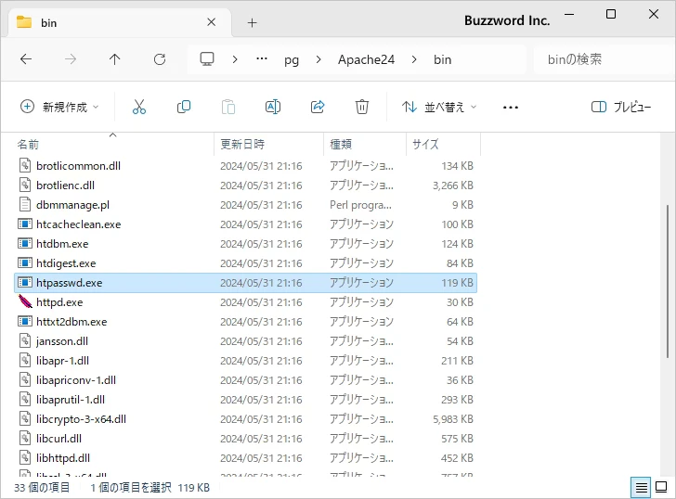
Task: Navigate to pg in the address bar
Action: pos(292,59)
